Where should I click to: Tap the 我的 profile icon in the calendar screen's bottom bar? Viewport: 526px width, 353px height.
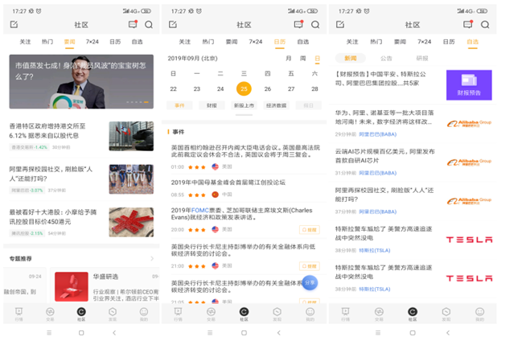click(x=310, y=313)
